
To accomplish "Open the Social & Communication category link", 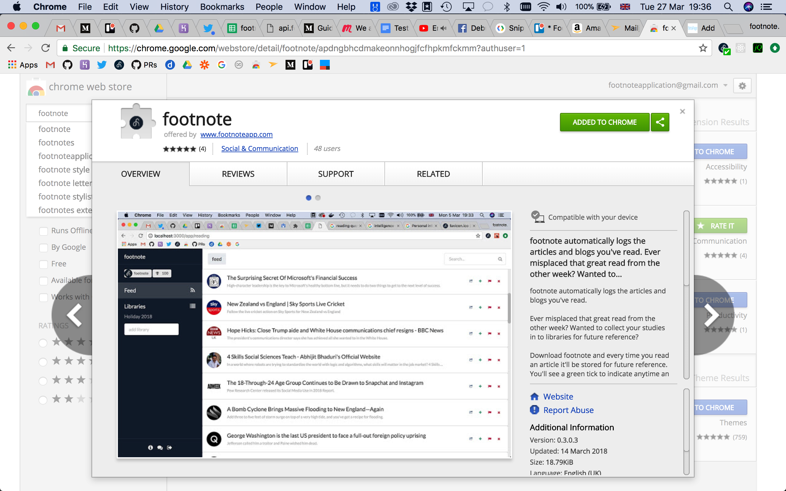I will pyautogui.click(x=259, y=149).
